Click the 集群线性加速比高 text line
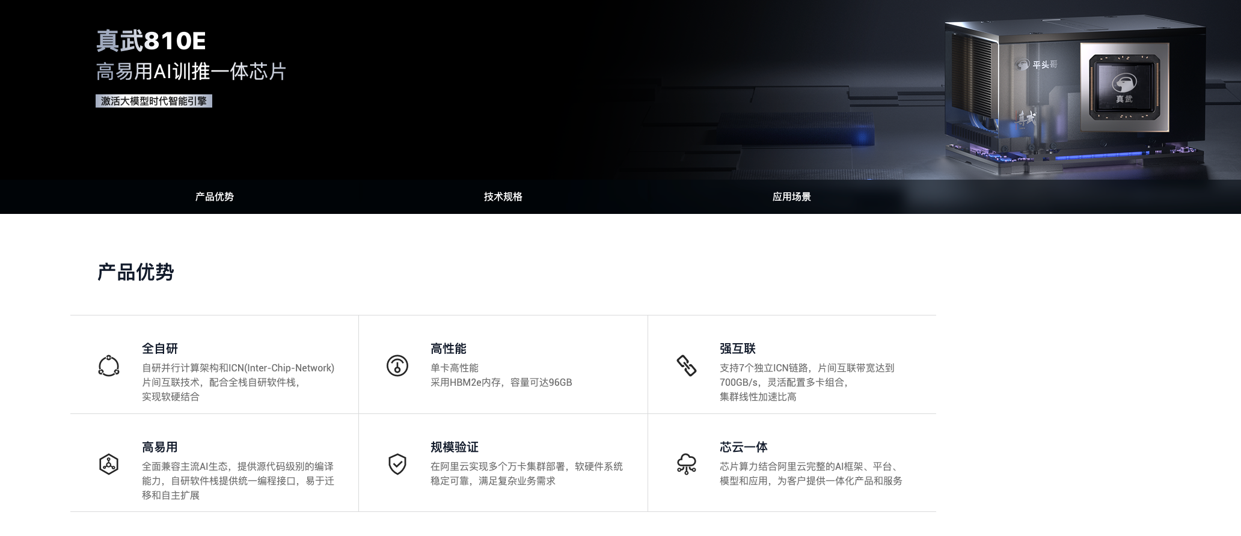Viewport: 1241px width, 536px height. [758, 397]
